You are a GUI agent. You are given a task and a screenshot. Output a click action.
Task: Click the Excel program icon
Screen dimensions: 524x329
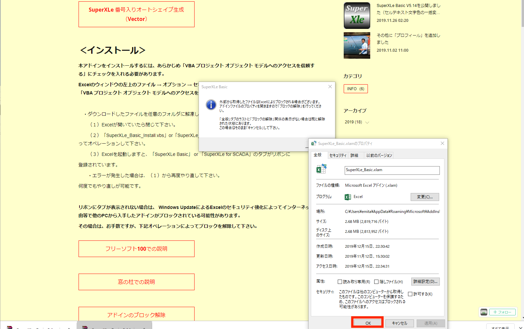click(348, 197)
